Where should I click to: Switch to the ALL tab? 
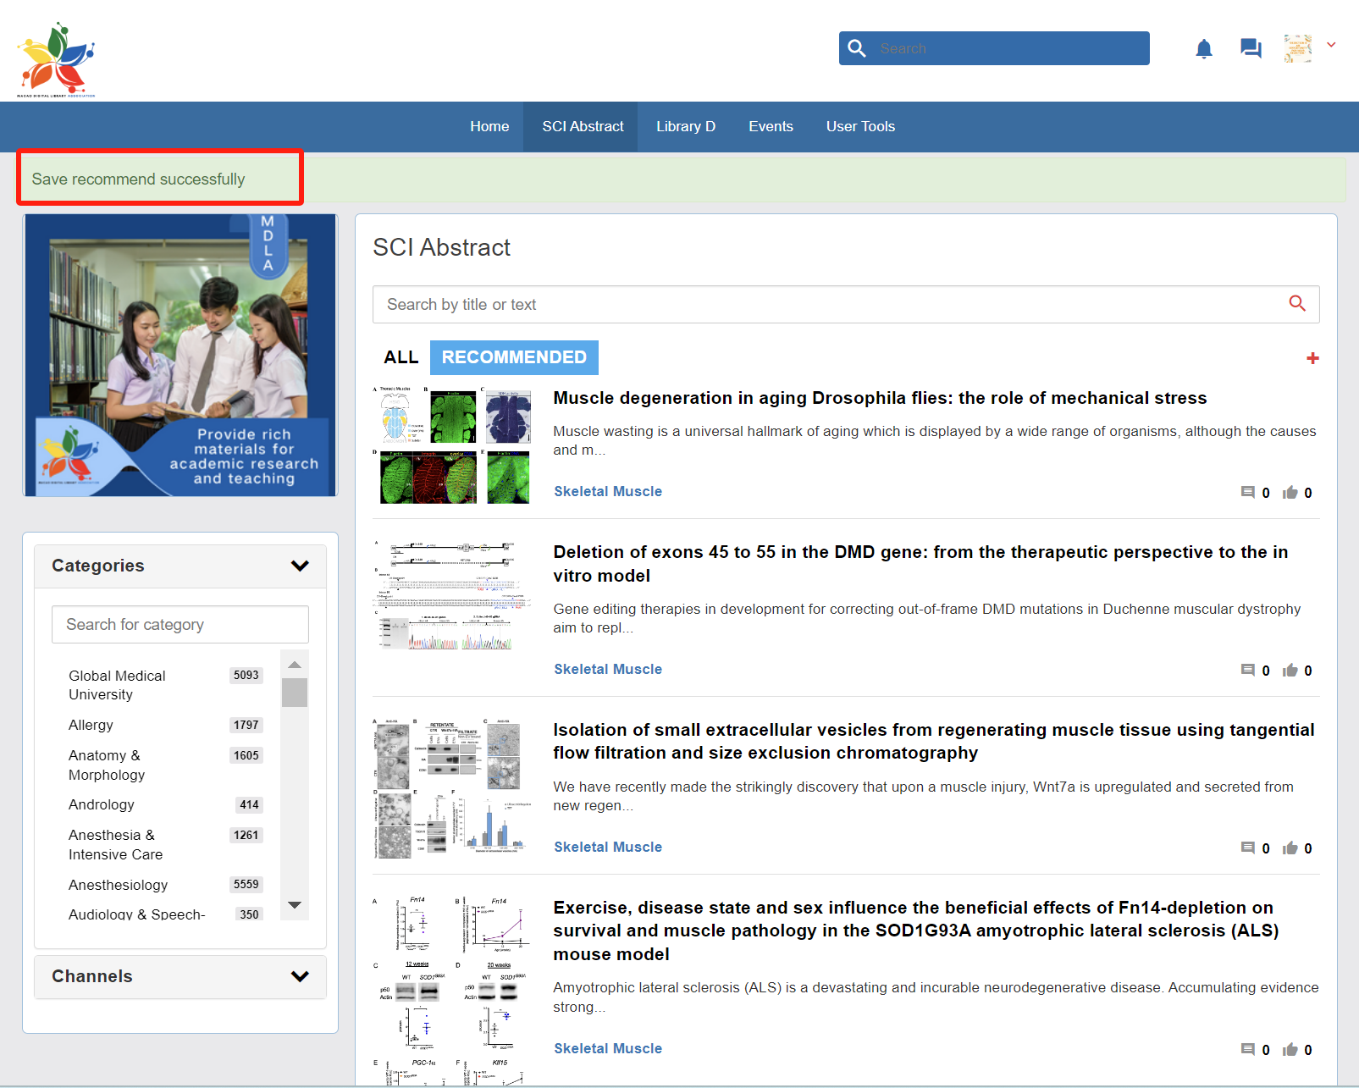401,357
